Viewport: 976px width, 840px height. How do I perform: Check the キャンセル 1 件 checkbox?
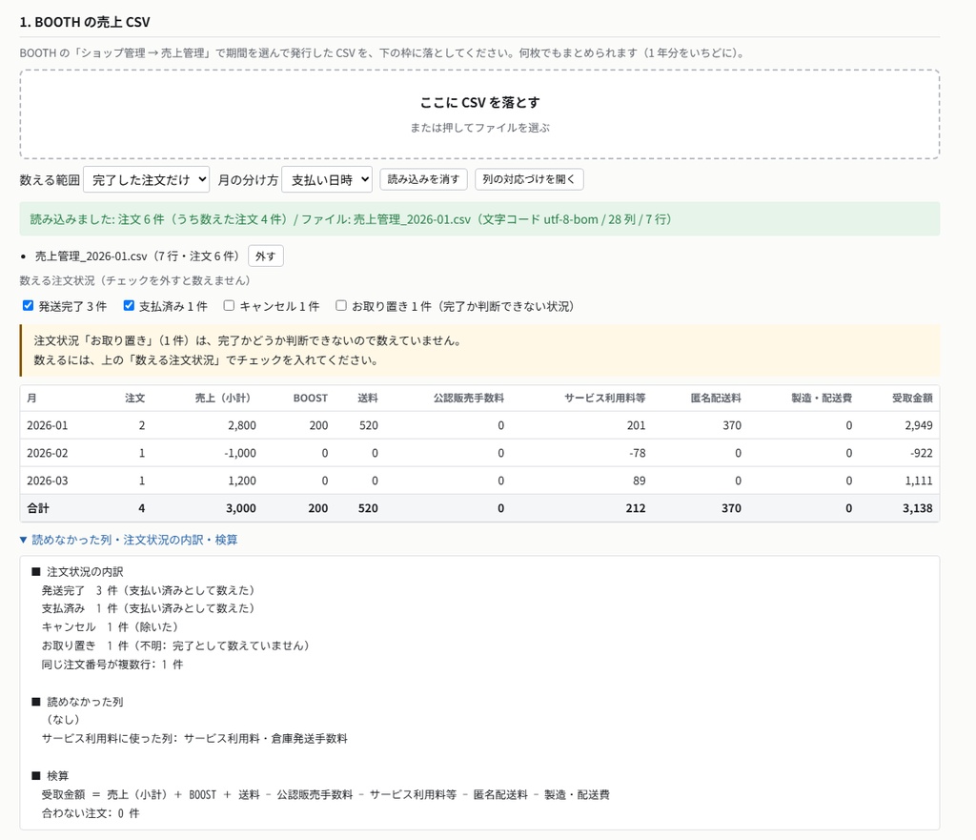pos(229,306)
